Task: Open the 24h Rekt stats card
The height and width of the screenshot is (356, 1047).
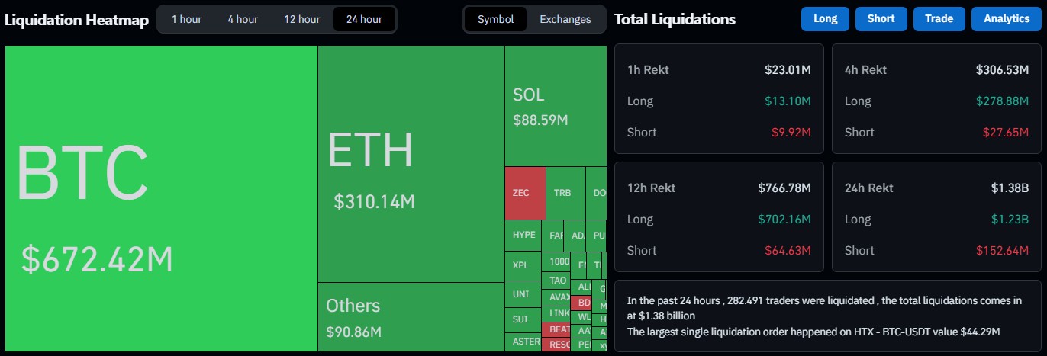Action: click(936, 216)
